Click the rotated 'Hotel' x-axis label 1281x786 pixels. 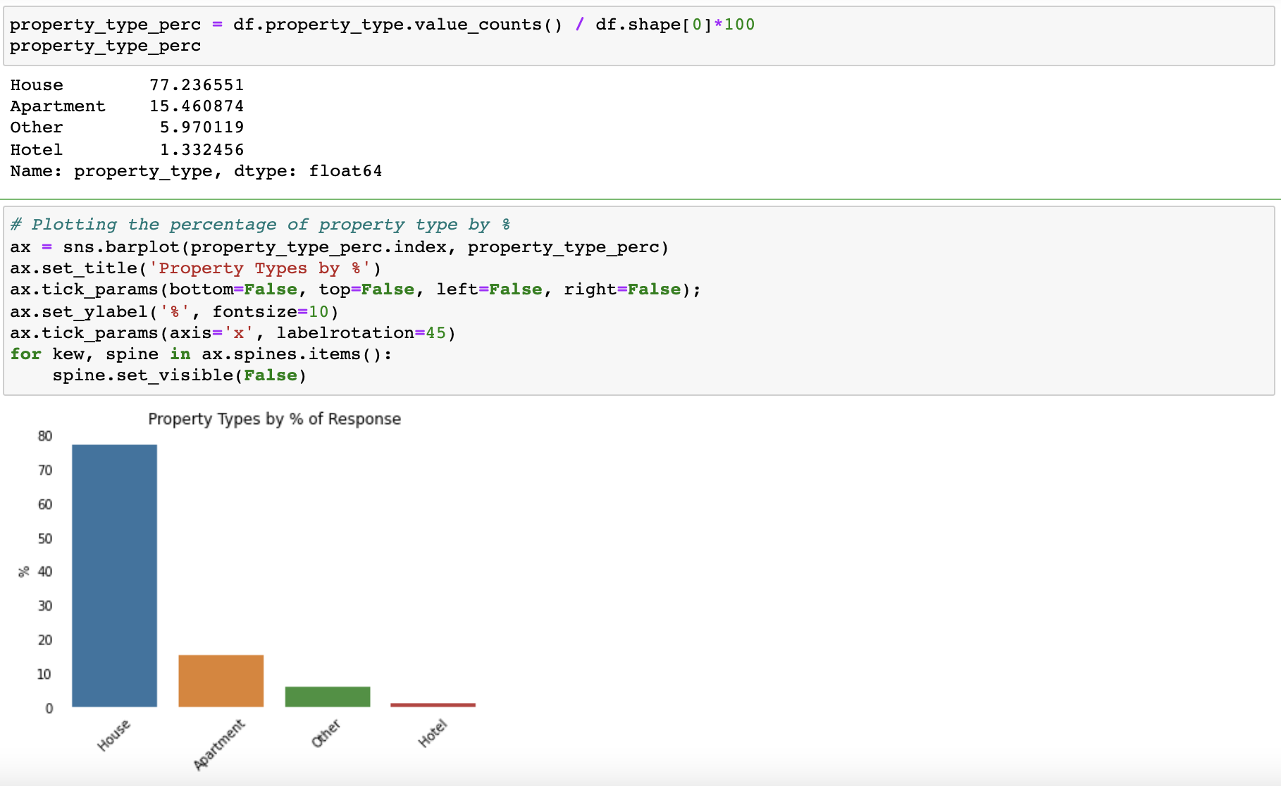pyautogui.click(x=433, y=733)
